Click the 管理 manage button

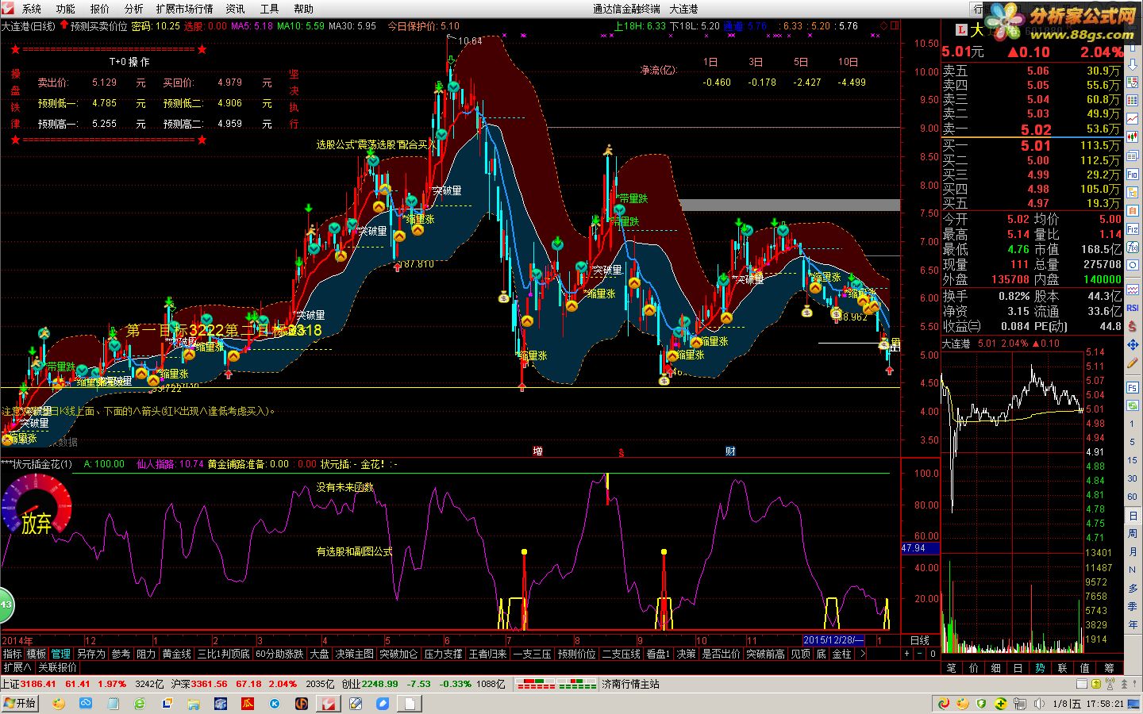tap(60, 654)
